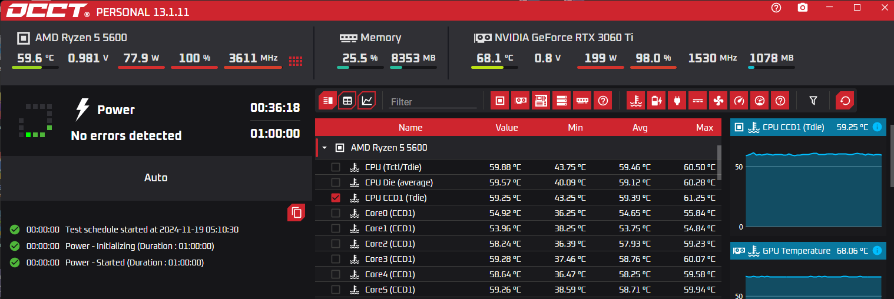The width and height of the screenshot is (894, 299).
Task: Filter sensors by clock speed gauge icon
Action: coord(739,101)
